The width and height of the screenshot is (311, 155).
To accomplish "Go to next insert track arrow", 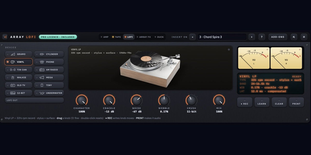I will point(252,37).
